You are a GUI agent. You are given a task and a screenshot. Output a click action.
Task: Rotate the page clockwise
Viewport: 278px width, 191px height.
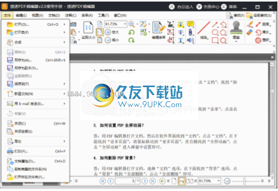(131, 40)
